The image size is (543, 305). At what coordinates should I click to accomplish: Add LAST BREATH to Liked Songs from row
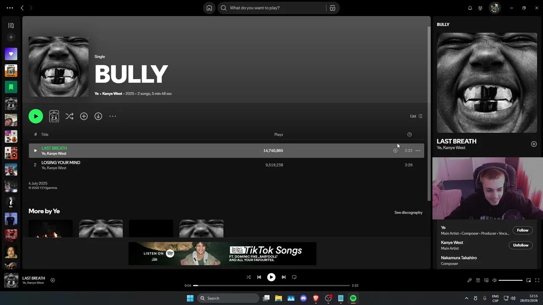(x=395, y=150)
